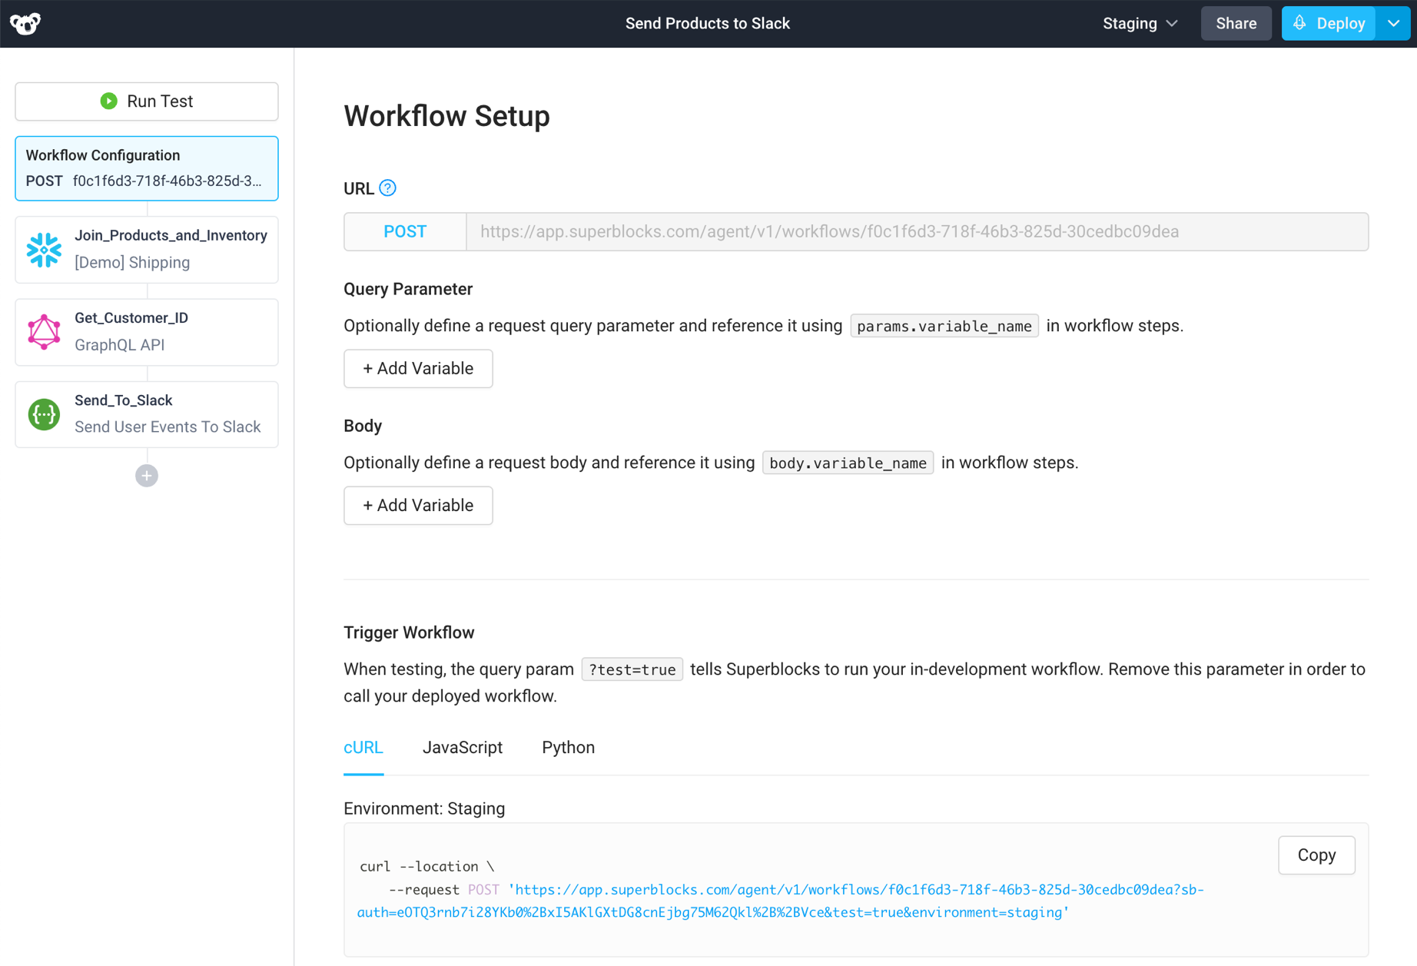Screen dimensions: 1417x966
Task: Click the GraphQL icon on Get_Customer_ID step
Action: point(44,331)
